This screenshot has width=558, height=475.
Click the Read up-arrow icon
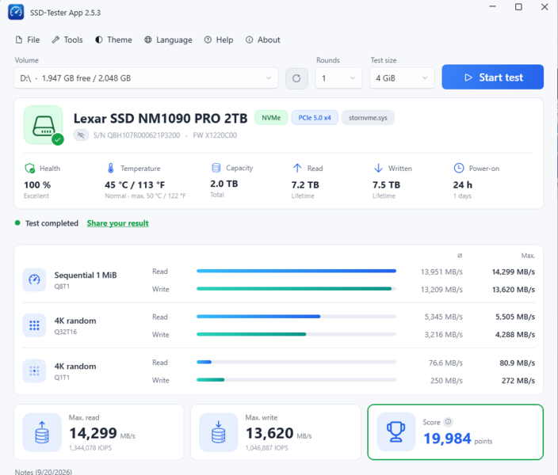click(297, 168)
